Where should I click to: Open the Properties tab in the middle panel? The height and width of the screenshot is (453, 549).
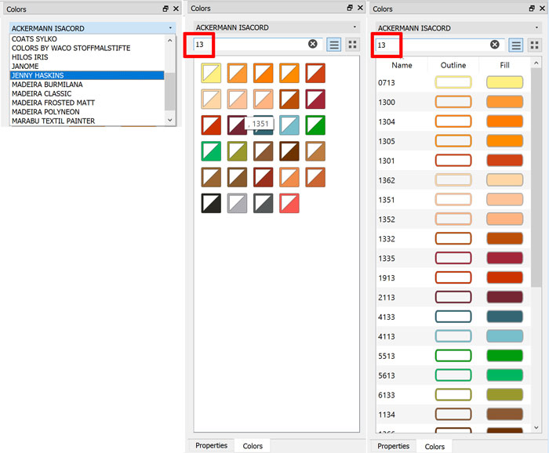(212, 445)
